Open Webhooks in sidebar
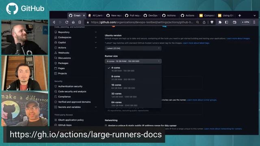260x146 pixels. coord(63,53)
